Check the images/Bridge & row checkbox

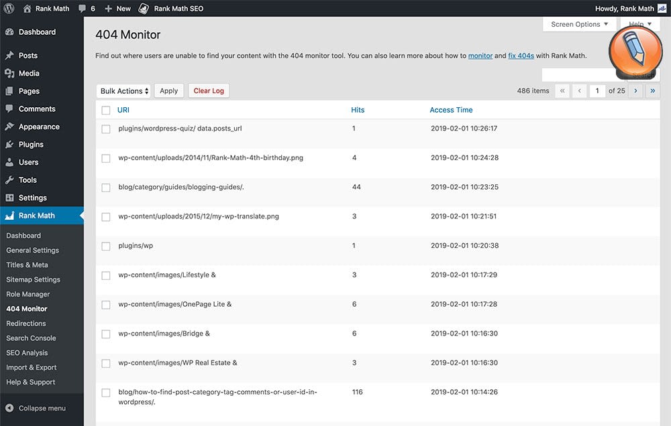[x=106, y=334]
